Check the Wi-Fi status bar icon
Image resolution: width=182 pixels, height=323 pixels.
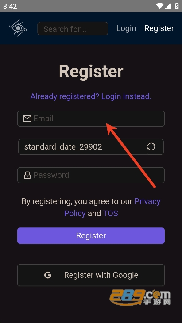[159, 6]
